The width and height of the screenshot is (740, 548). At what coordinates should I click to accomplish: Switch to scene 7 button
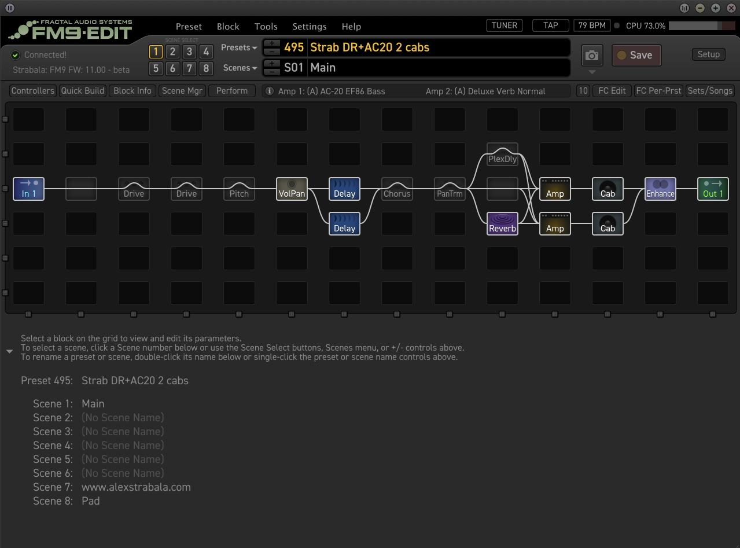tap(189, 69)
